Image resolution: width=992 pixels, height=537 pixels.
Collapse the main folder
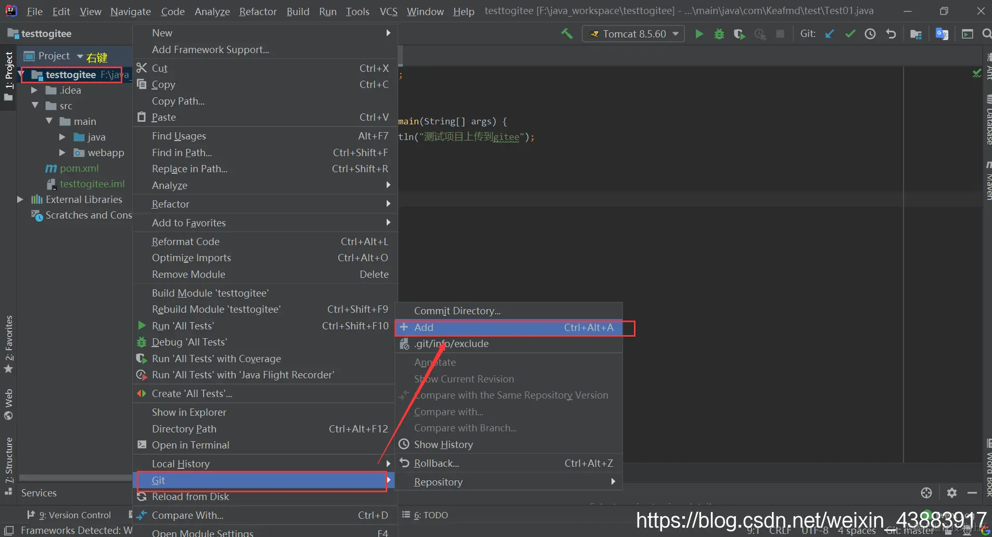tap(49, 121)
